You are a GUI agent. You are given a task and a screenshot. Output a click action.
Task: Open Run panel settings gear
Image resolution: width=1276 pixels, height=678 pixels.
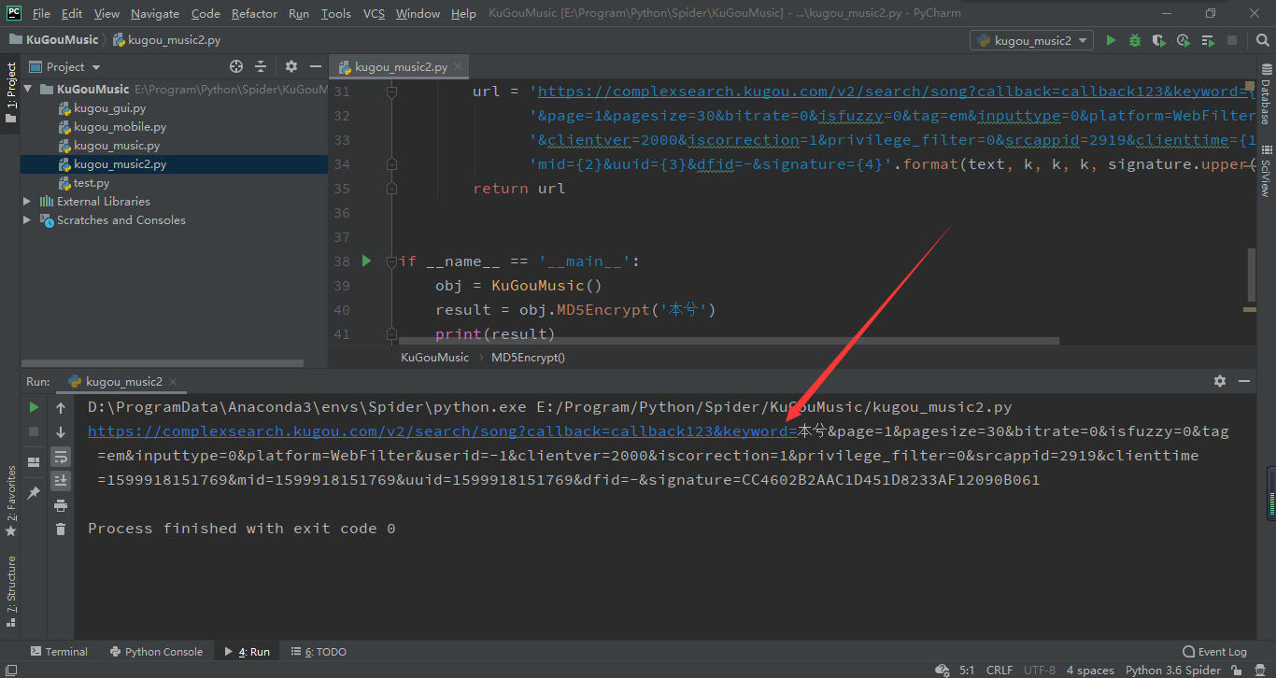[x=1219, y=381]
